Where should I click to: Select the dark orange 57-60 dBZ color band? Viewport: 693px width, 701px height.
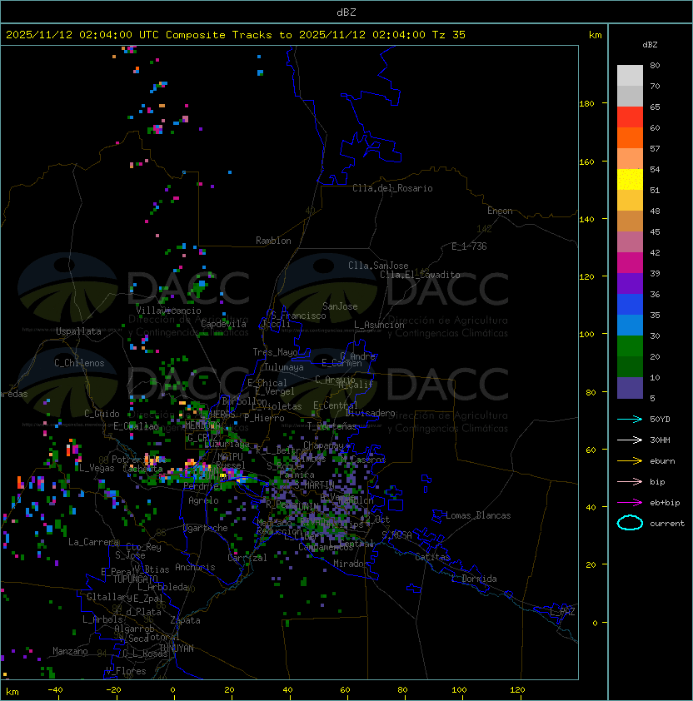coord(630,137)
